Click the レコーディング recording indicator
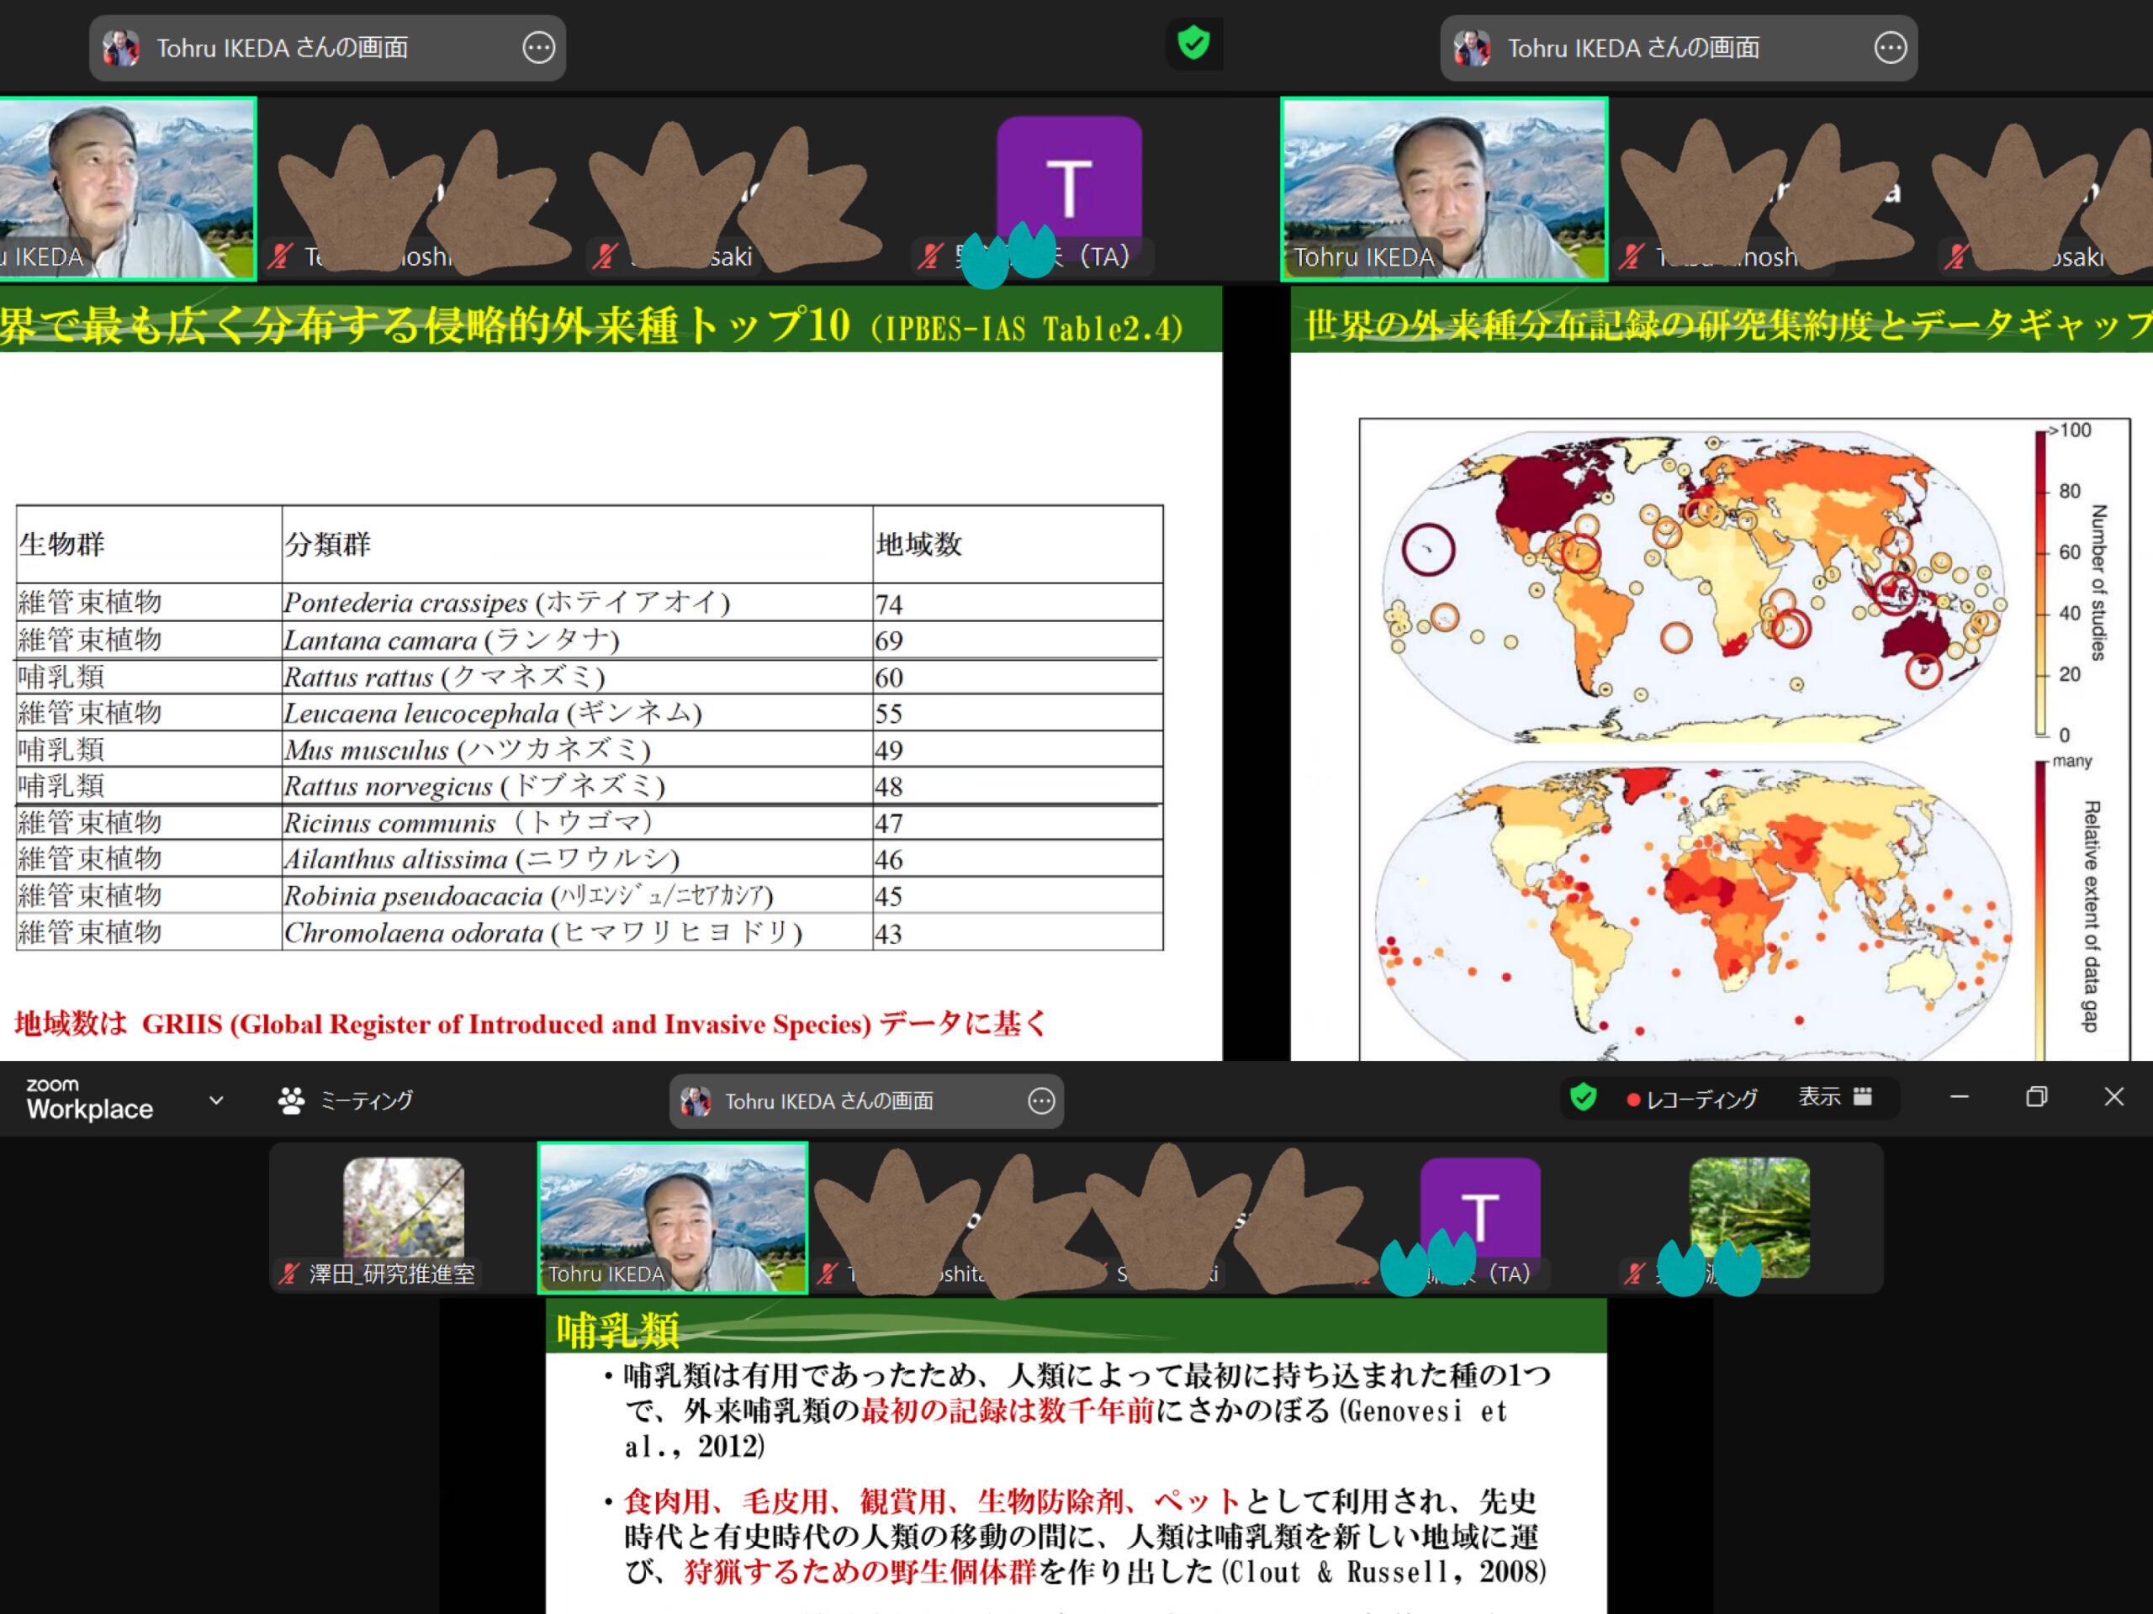Screen dimensions: 2153x1614 (1691, 1100)
